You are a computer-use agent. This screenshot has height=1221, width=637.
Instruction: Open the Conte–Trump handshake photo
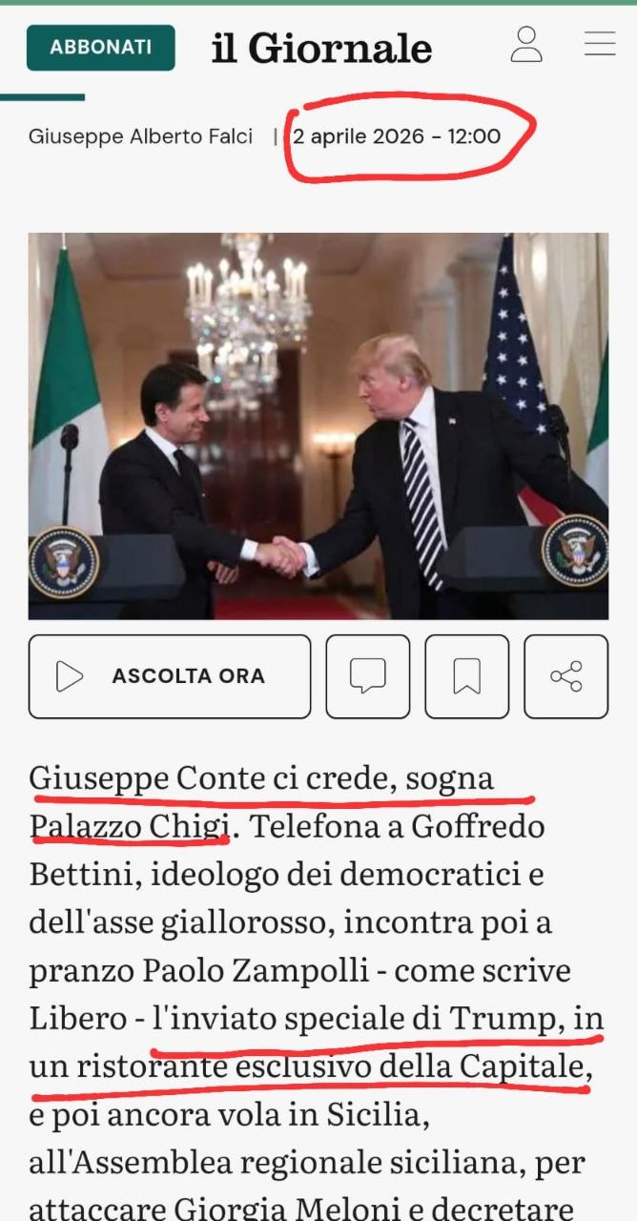(x=318, y=426)
